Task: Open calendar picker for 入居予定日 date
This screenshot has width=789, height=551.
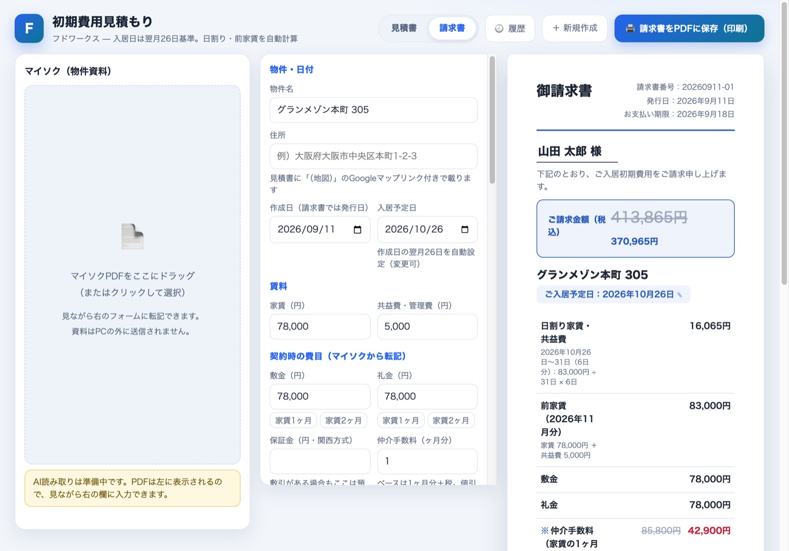Action: tap(465, 229)
